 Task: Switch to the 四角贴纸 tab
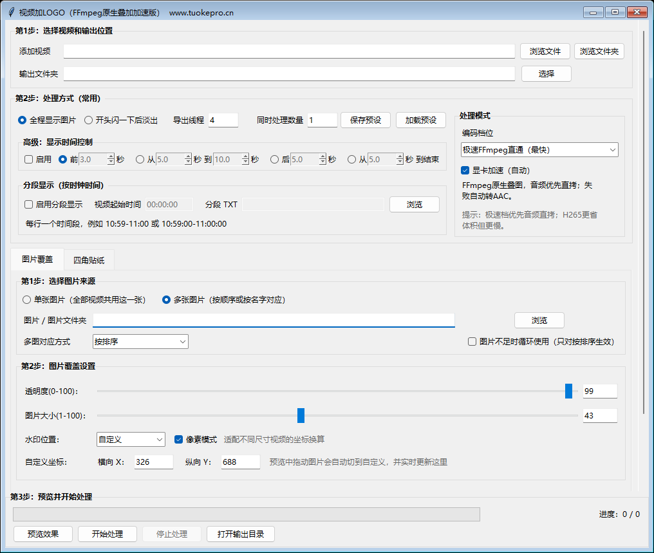[x=89, y=260]
